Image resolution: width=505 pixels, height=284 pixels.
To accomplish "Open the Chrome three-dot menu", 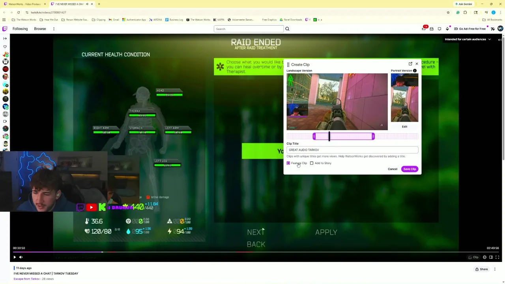I will (501, 13).
